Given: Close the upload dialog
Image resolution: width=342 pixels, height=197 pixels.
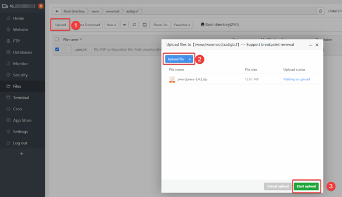Looking at the screenshot, I should tap(317, 45).
